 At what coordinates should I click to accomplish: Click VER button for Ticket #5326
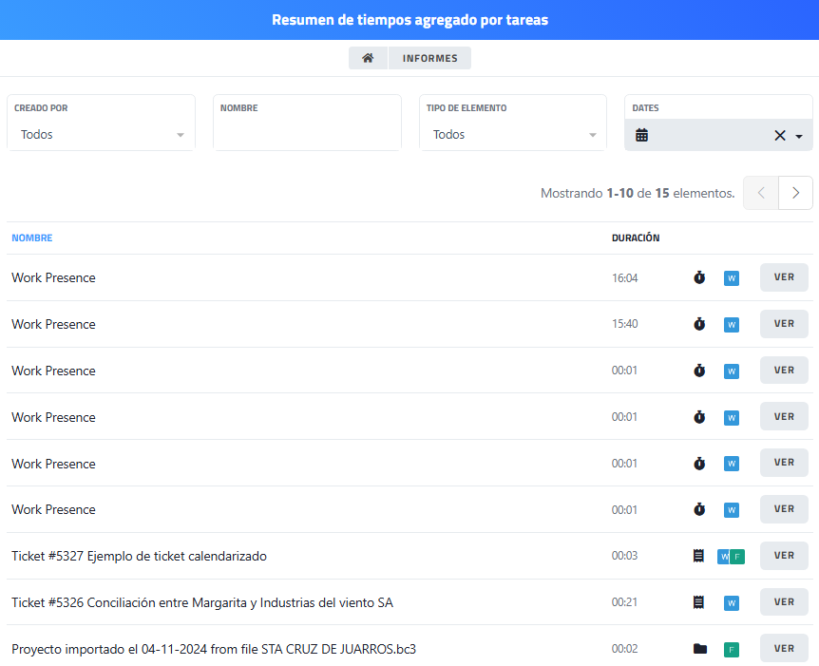click(784, 601)
